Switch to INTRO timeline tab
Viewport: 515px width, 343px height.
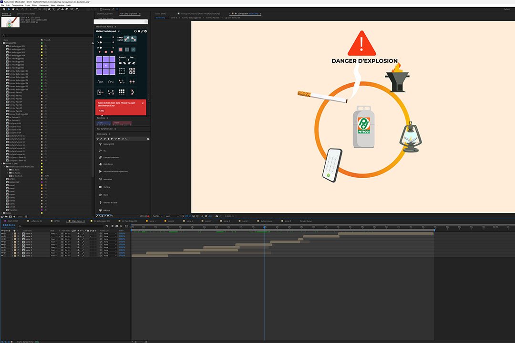57,221
